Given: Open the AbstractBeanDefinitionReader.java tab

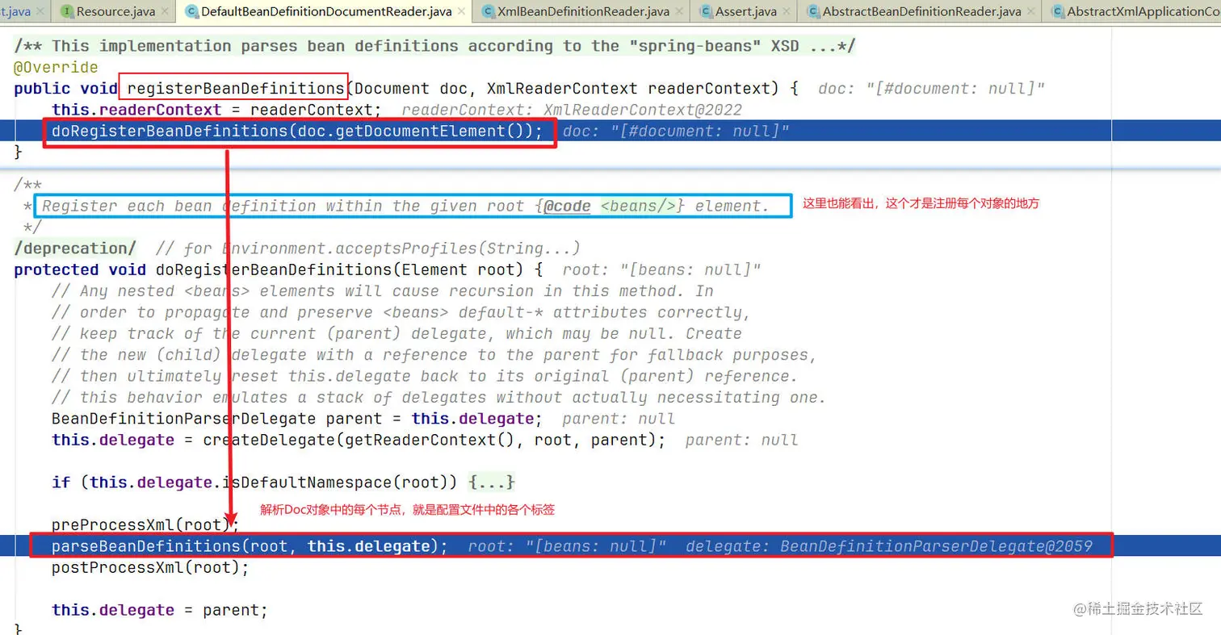Looking at the screenshot, I should click(921, 12).
